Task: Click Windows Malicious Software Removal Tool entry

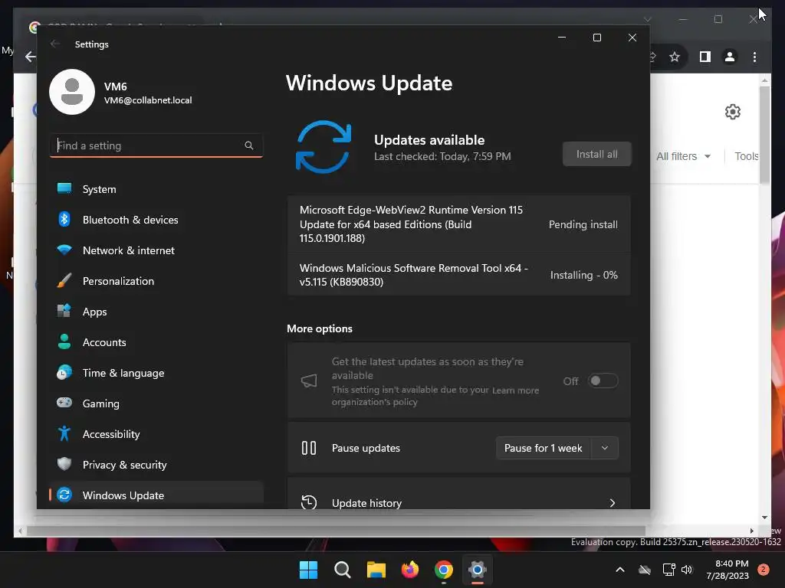Action: point(458,275)
